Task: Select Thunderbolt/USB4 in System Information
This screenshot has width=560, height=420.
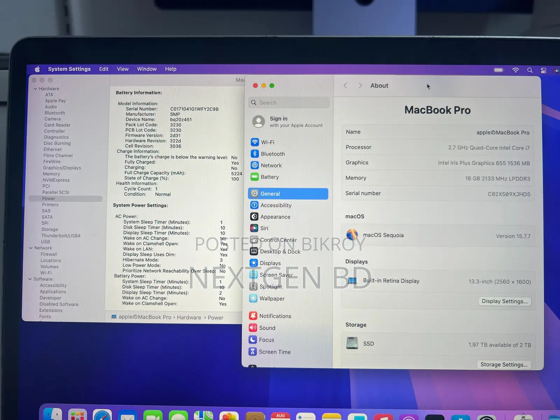Action: pos(61,236)
